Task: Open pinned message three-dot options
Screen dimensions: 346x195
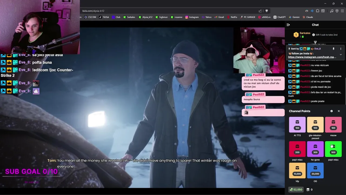Action: [341, 49]
